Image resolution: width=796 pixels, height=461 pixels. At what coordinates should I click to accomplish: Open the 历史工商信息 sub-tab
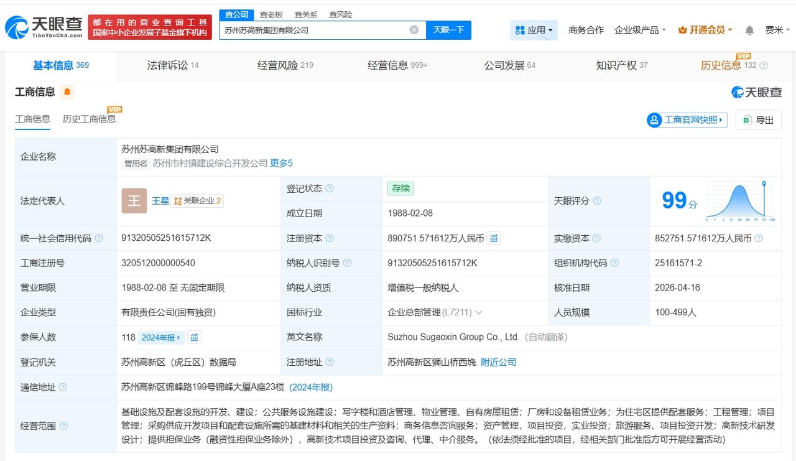89,119
